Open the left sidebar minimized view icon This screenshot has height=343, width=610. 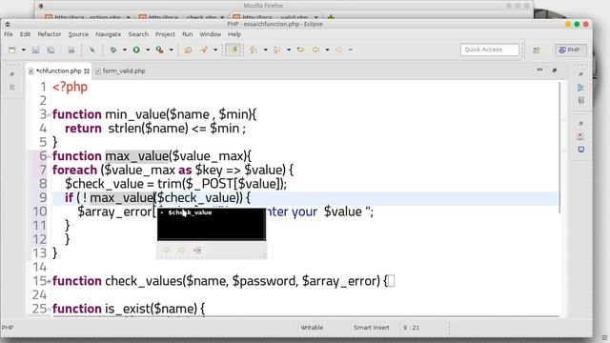(x=12, y=87)
